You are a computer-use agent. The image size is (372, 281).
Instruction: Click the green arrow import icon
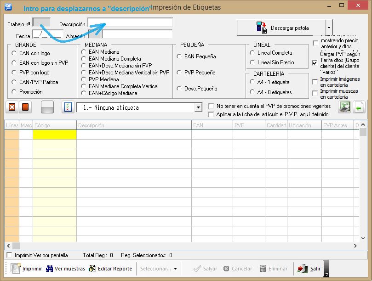[359, 107]
